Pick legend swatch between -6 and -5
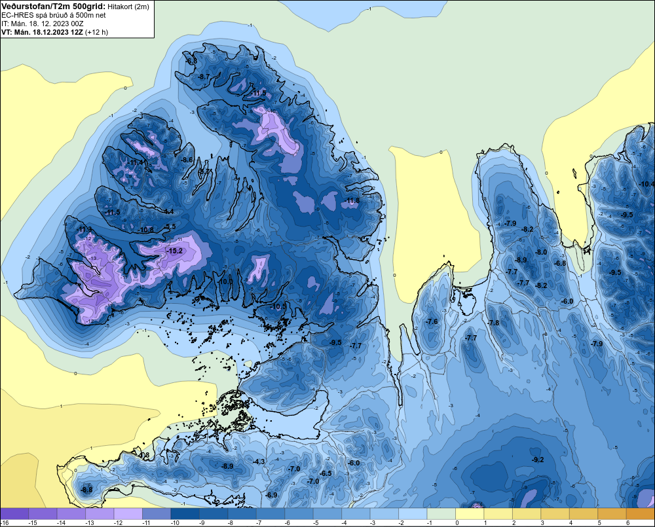Image resolution: width=655 pixels, height=527 pixels. point(299,514)
